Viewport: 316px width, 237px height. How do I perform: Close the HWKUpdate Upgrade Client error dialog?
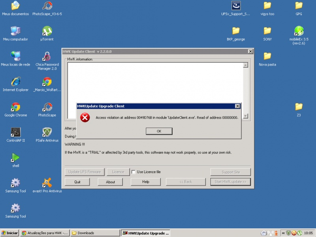(238, 106)
